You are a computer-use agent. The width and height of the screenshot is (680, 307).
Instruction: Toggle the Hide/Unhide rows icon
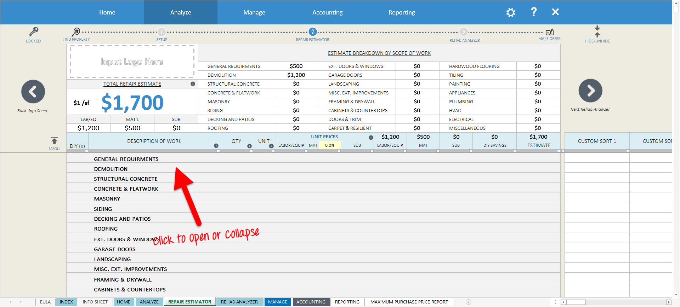pos(597,31)
